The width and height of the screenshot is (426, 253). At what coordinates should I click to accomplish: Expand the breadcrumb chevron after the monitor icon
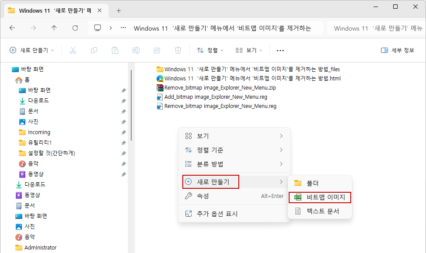click(111, 28)
